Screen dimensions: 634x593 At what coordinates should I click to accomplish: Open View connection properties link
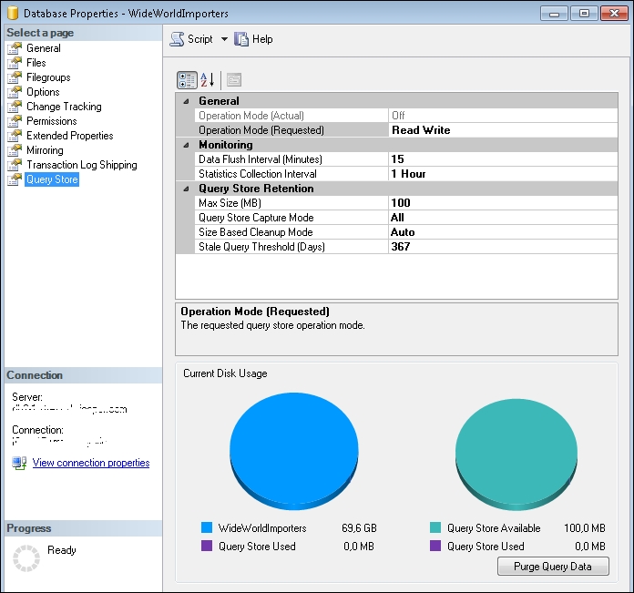click(91, 463)
